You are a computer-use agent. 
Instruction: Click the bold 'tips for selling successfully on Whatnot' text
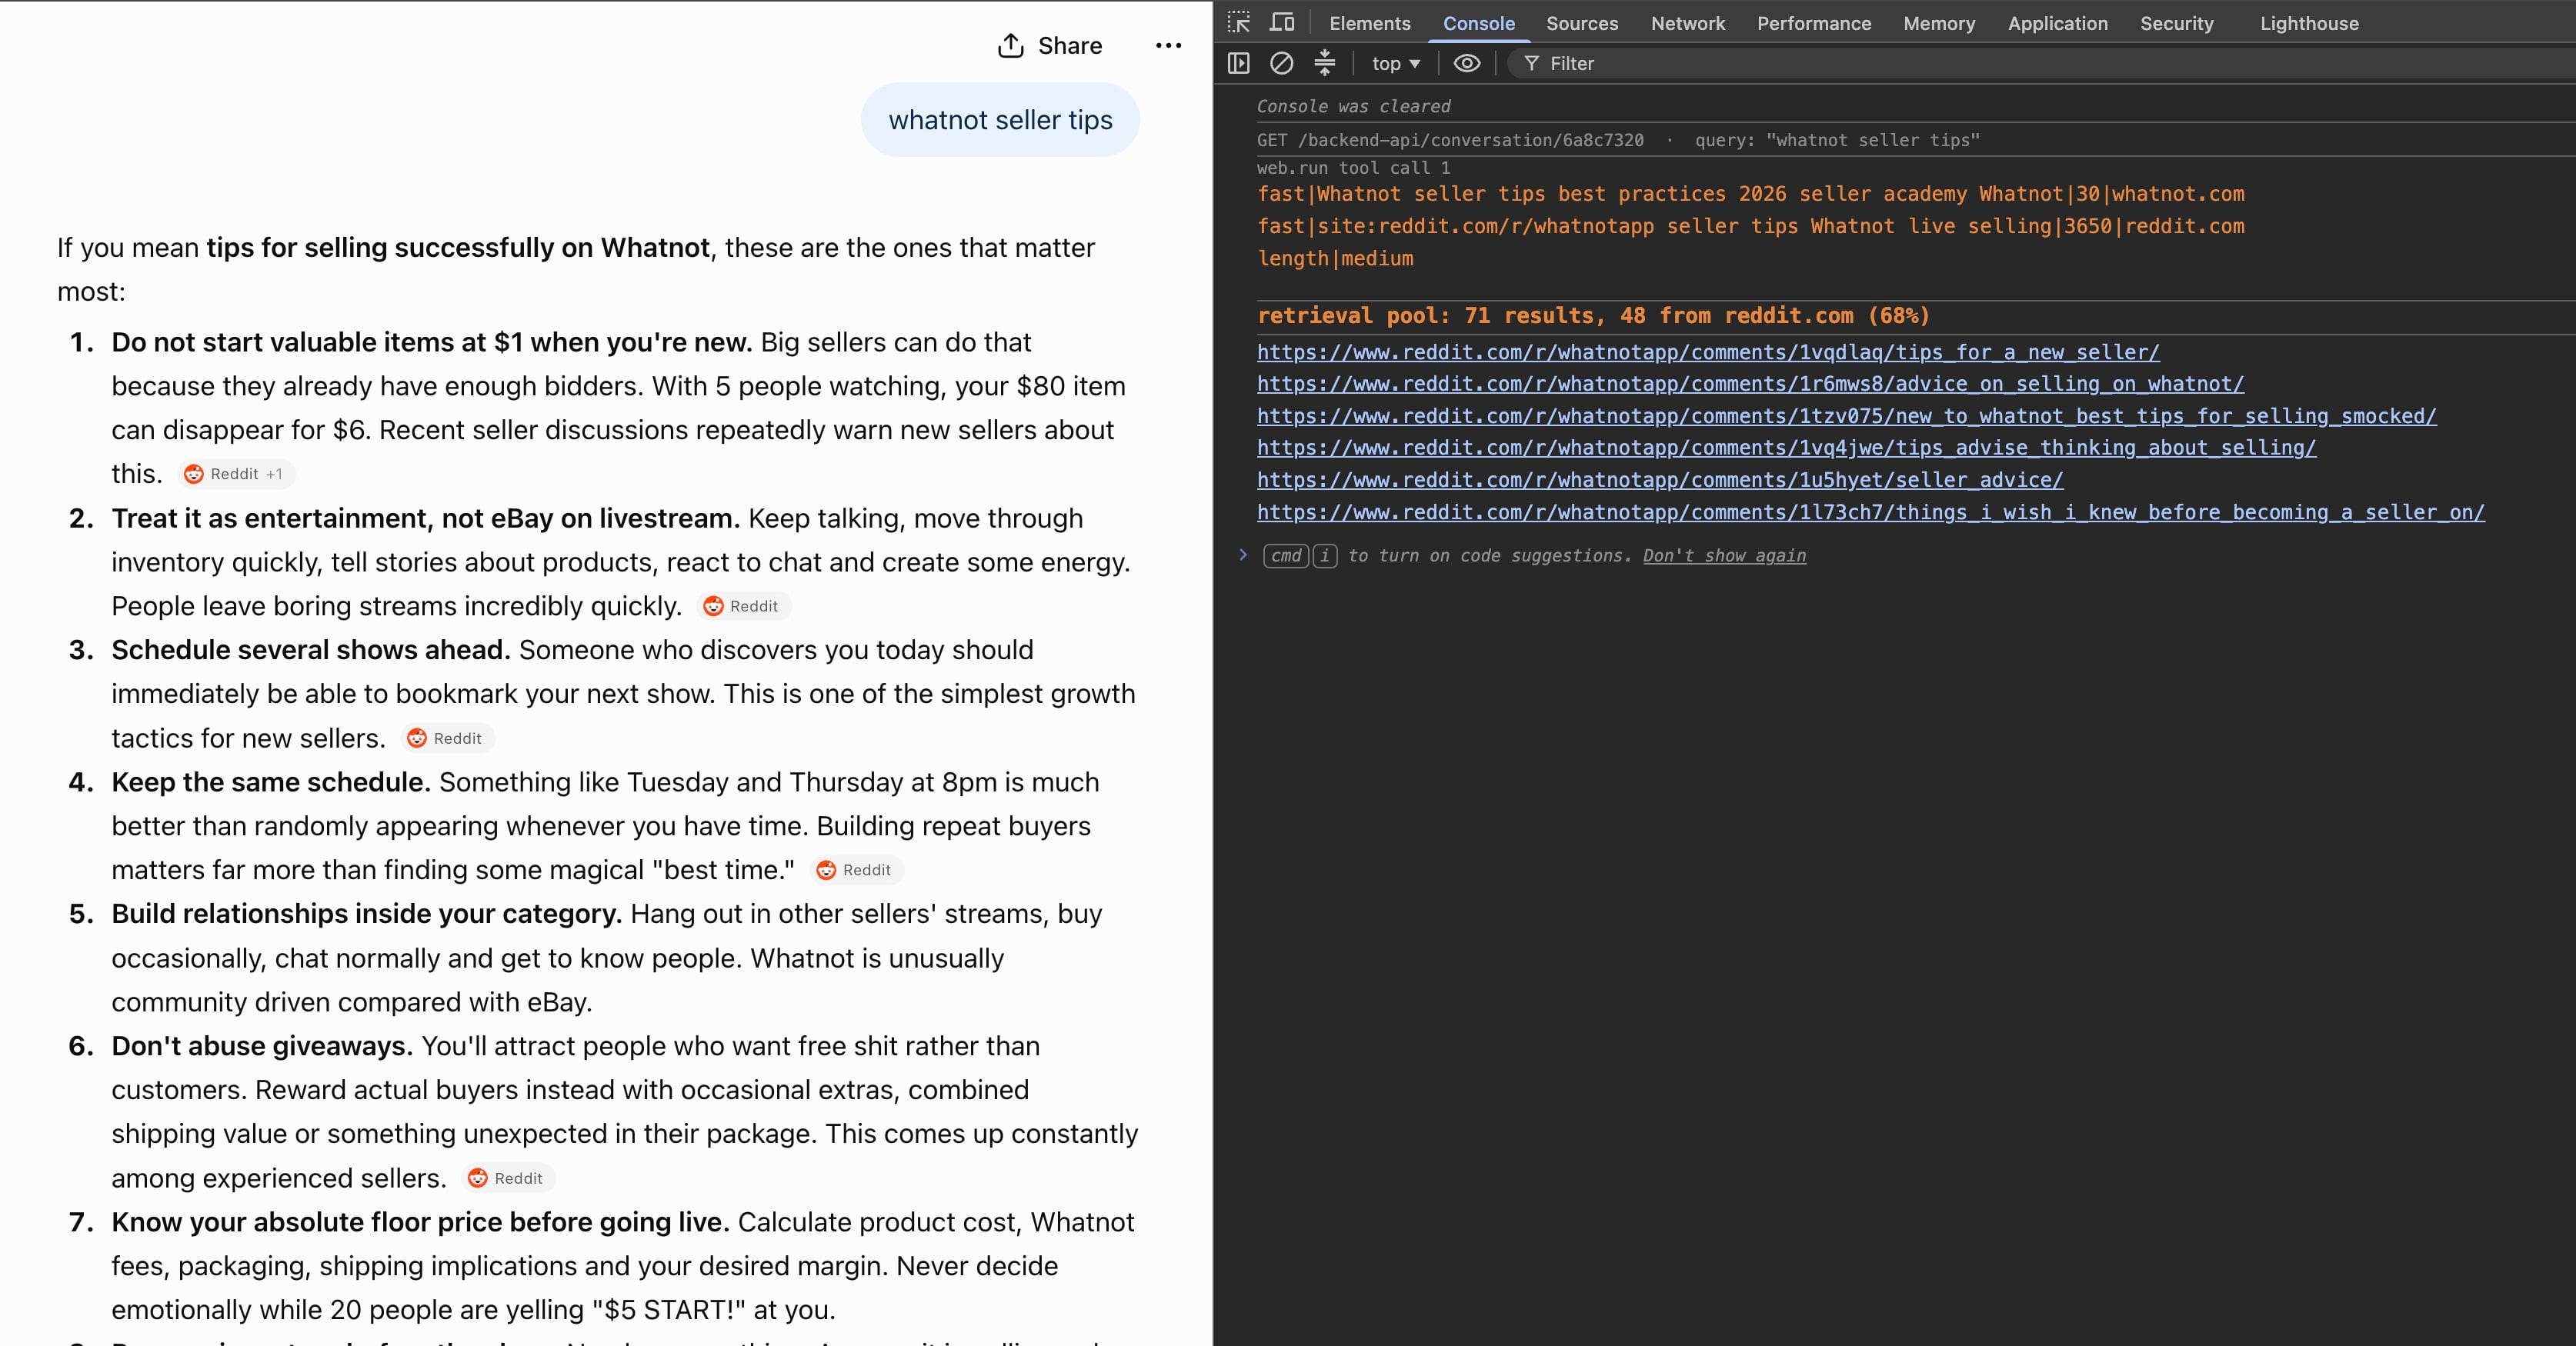click(458, 247)
